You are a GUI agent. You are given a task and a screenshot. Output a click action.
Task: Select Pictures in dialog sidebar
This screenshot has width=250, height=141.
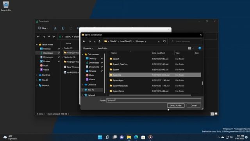pos(92,71)
